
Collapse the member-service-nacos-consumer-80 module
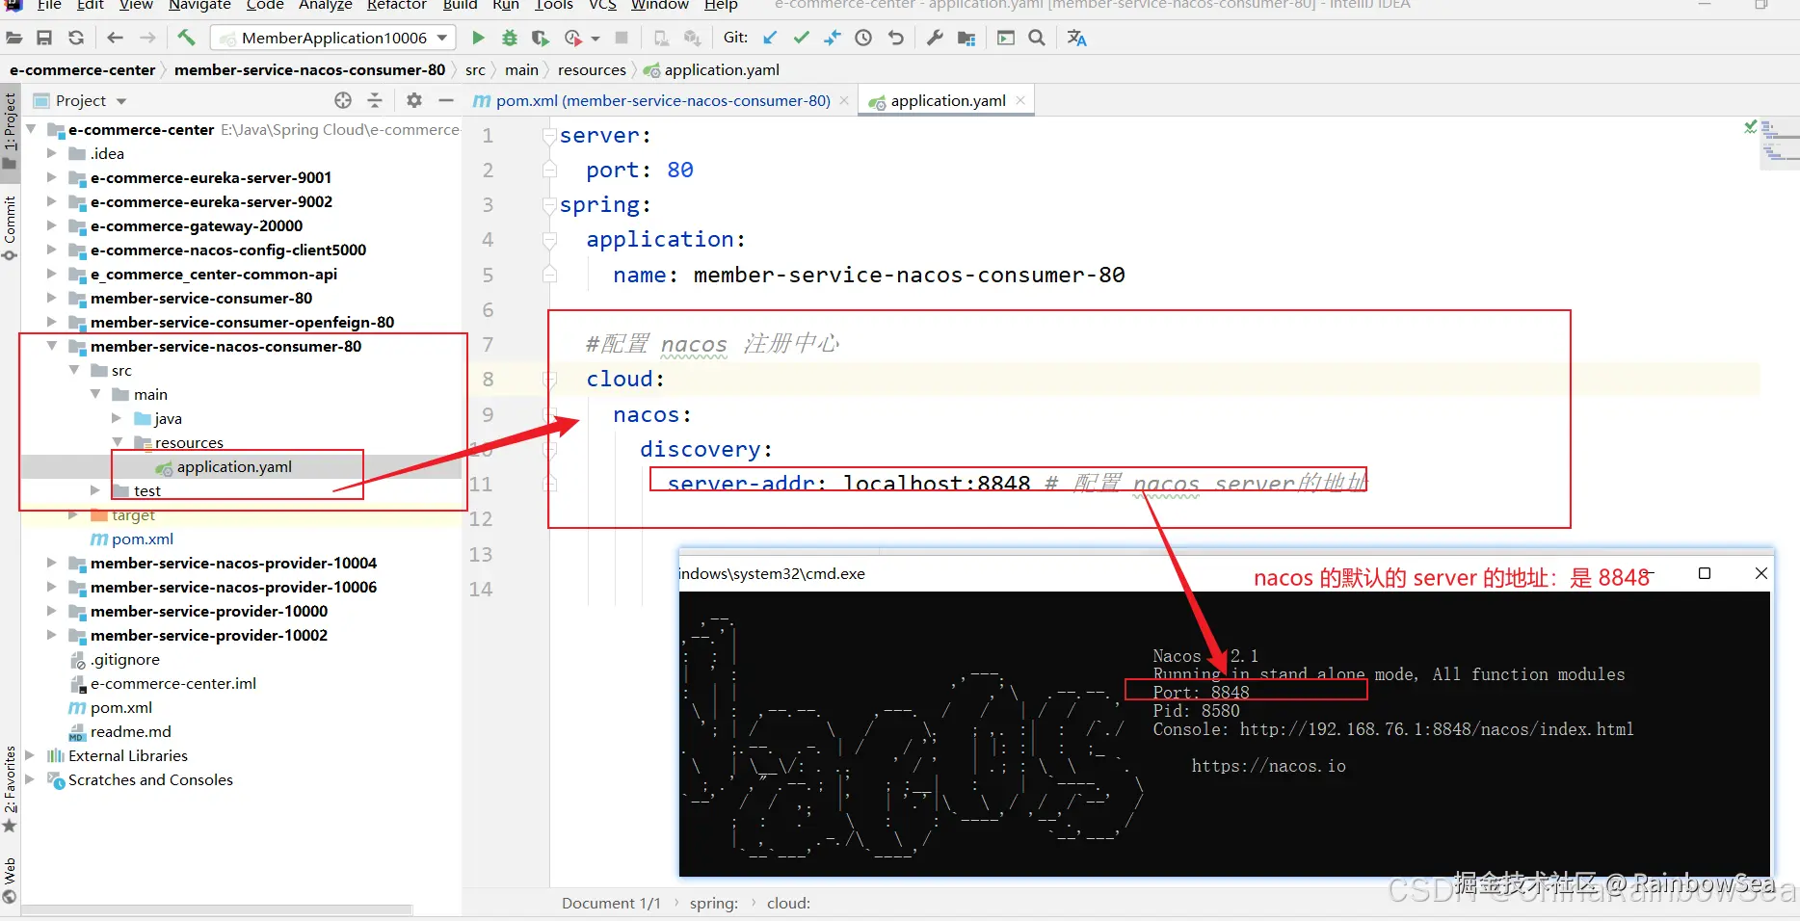(52, 346)
